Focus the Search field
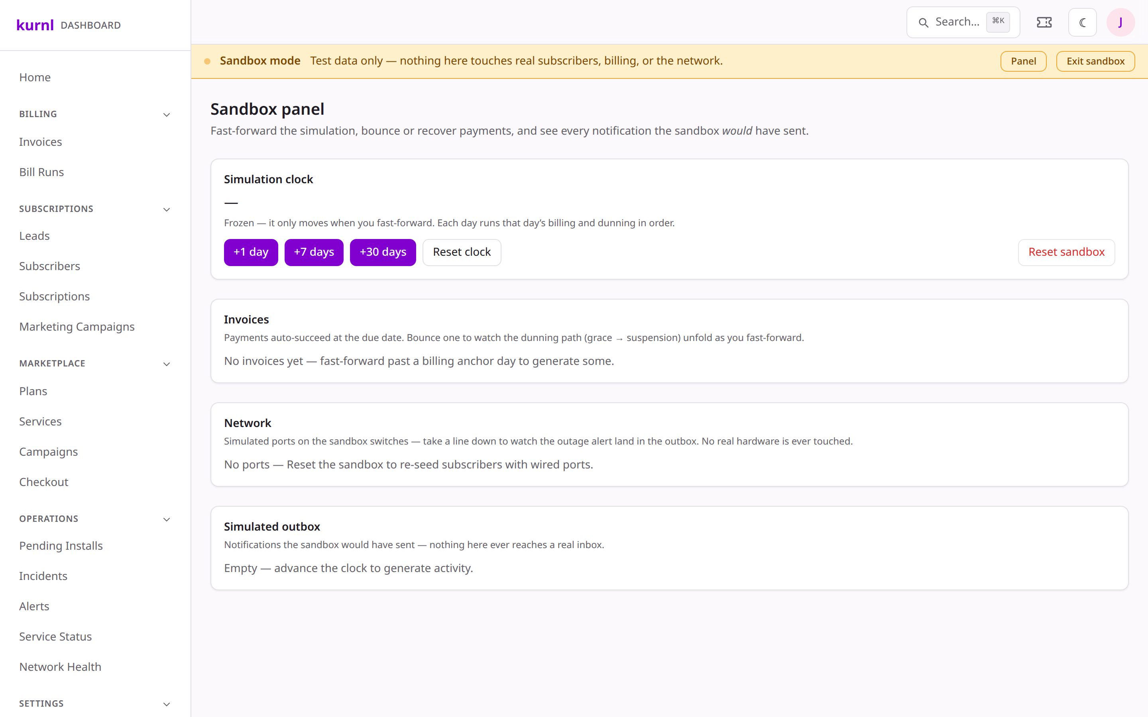Screen dimensions: 1148x717 (x=963, y=22)
